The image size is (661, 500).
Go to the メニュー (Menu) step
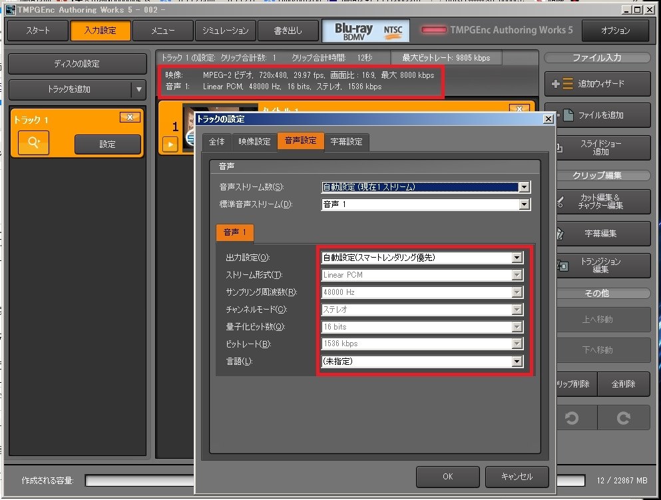pyautogui.click(x=162, y=31)
